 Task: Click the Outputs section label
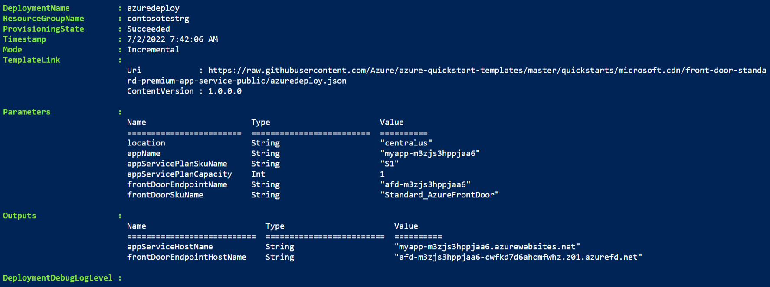pos(20,216)
